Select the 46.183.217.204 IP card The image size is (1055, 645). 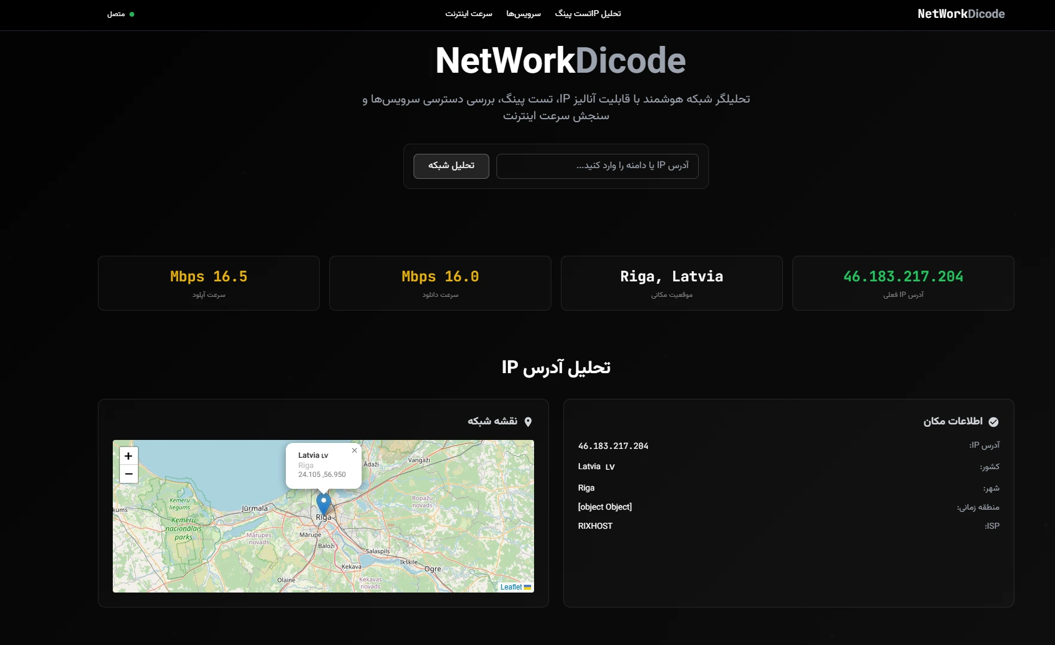(x=903, y=283)
